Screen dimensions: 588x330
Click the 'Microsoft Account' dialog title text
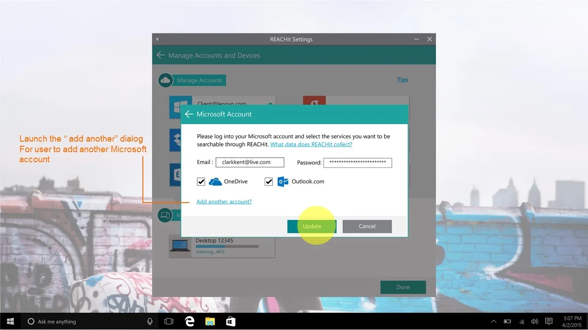point(224,114)
